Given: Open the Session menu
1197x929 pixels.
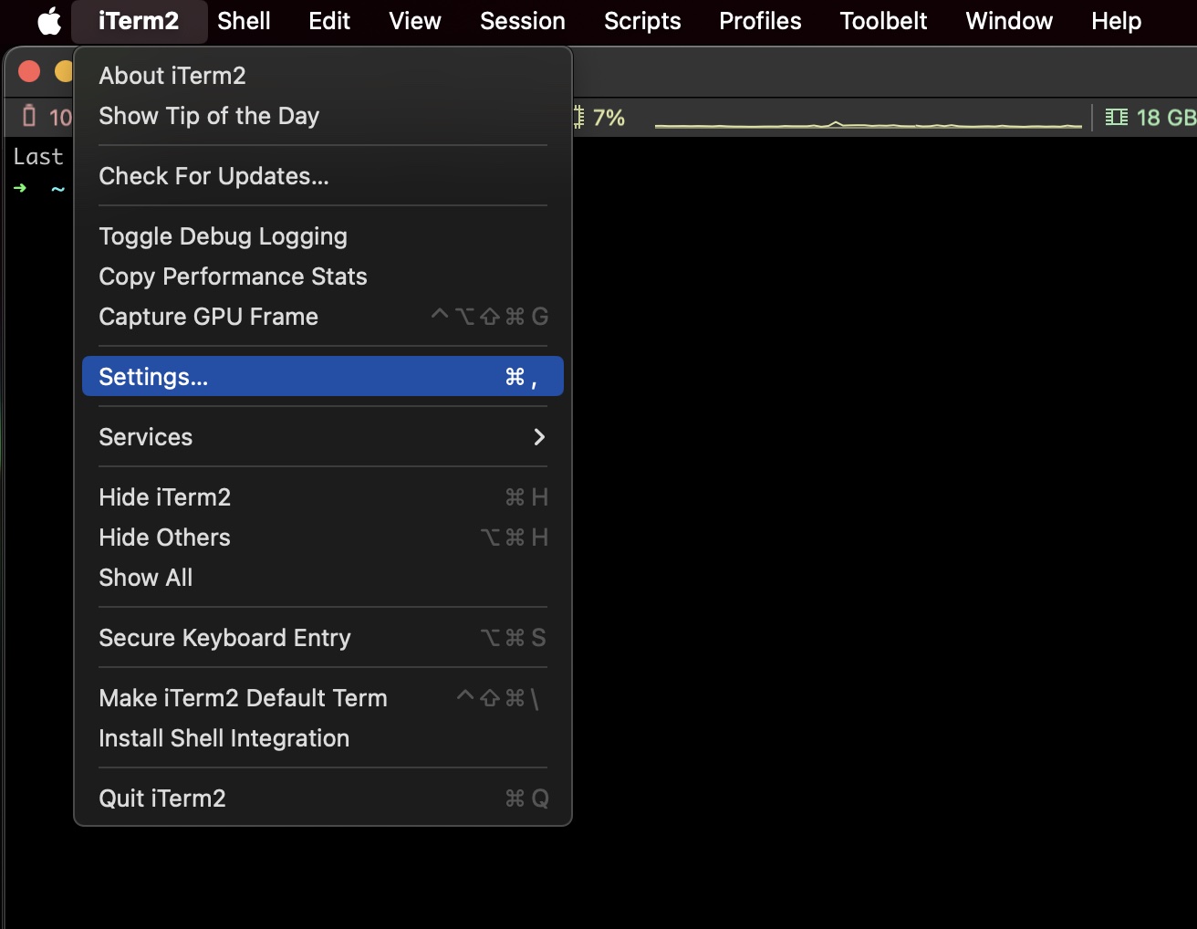Looking at the screenshot, I should (x=523, y=20).
